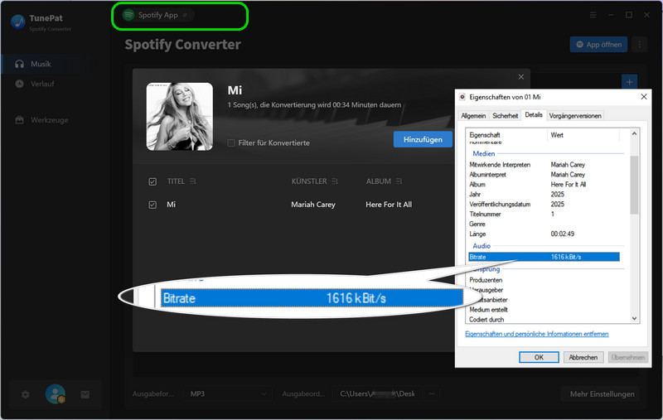The width and height of the screenshot is (663, 420).
Task: Sort by ALBUM column icon
Action: (x=399, y=181)
